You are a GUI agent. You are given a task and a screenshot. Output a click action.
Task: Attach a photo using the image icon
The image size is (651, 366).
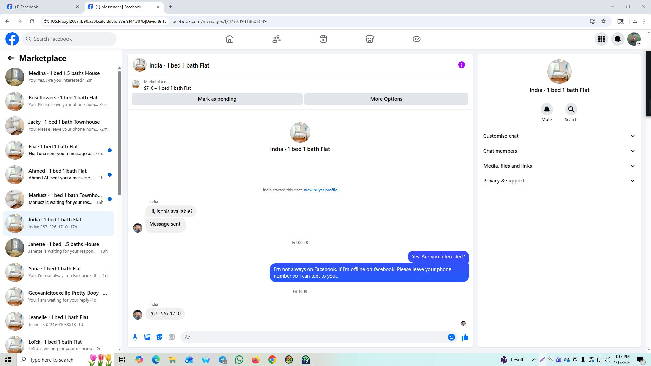coord(147,337)
